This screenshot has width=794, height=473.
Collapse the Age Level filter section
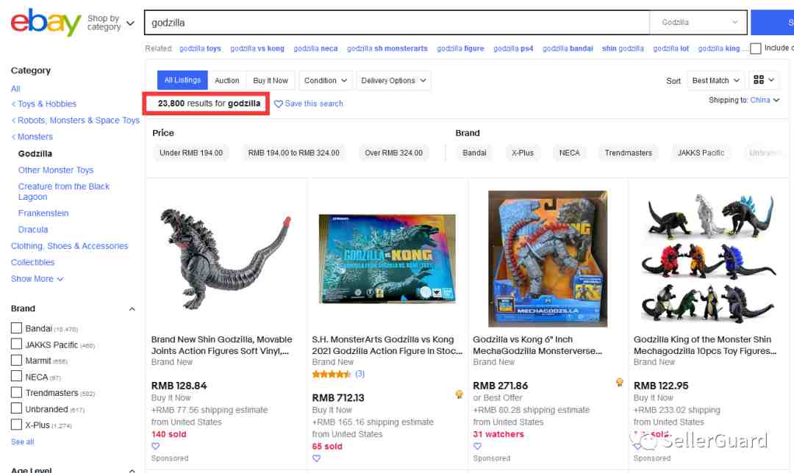coord(132,470)
